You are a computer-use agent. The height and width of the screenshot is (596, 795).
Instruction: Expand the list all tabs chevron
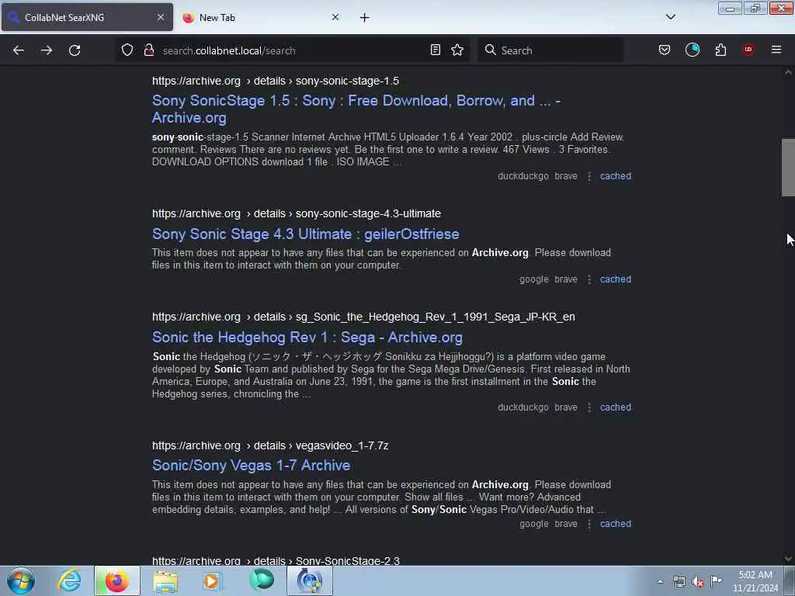coord(670,17)
